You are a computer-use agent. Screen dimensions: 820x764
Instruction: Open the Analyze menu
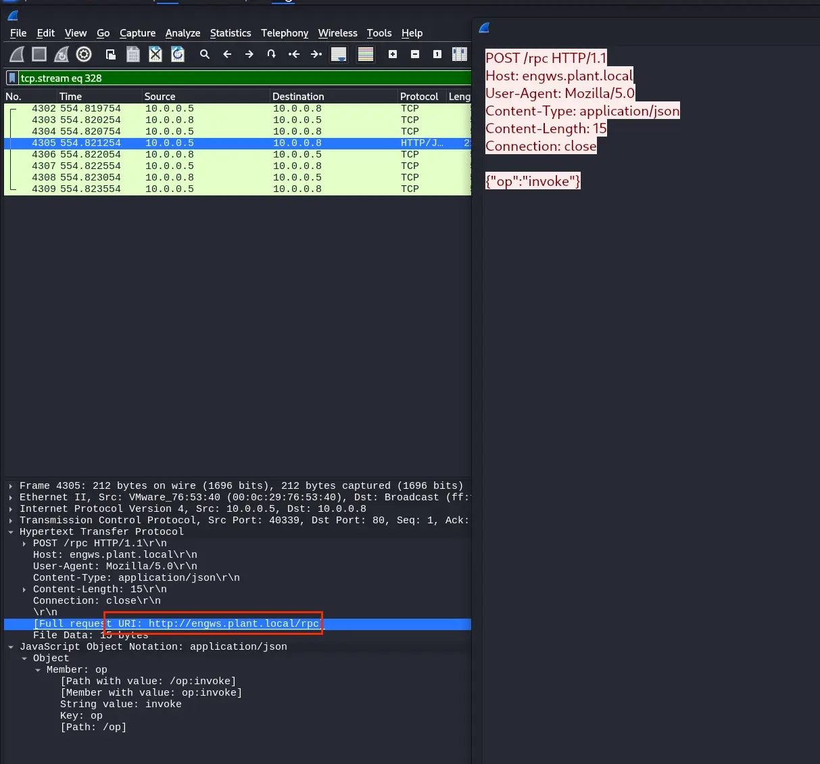[x=183, y=33]
